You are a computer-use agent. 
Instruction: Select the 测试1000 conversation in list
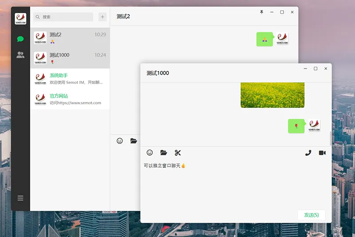(x=70, y=58)
